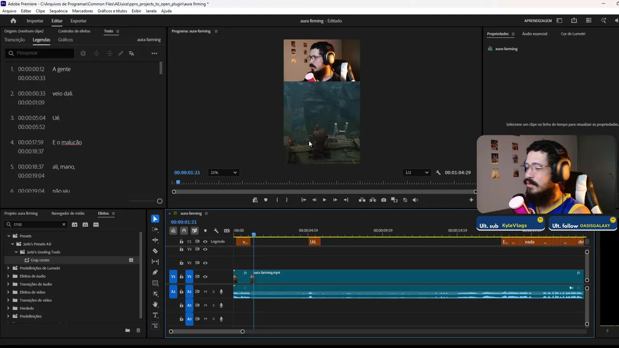Screen dimensions: 619x348
Task: Toggle V3 track output eye
Action: 205,249
